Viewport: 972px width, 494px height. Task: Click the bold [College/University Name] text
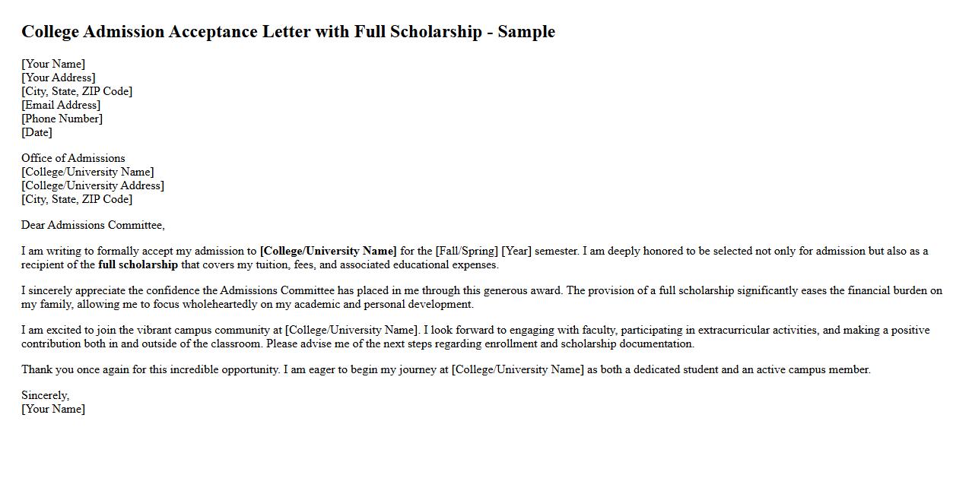328,251
